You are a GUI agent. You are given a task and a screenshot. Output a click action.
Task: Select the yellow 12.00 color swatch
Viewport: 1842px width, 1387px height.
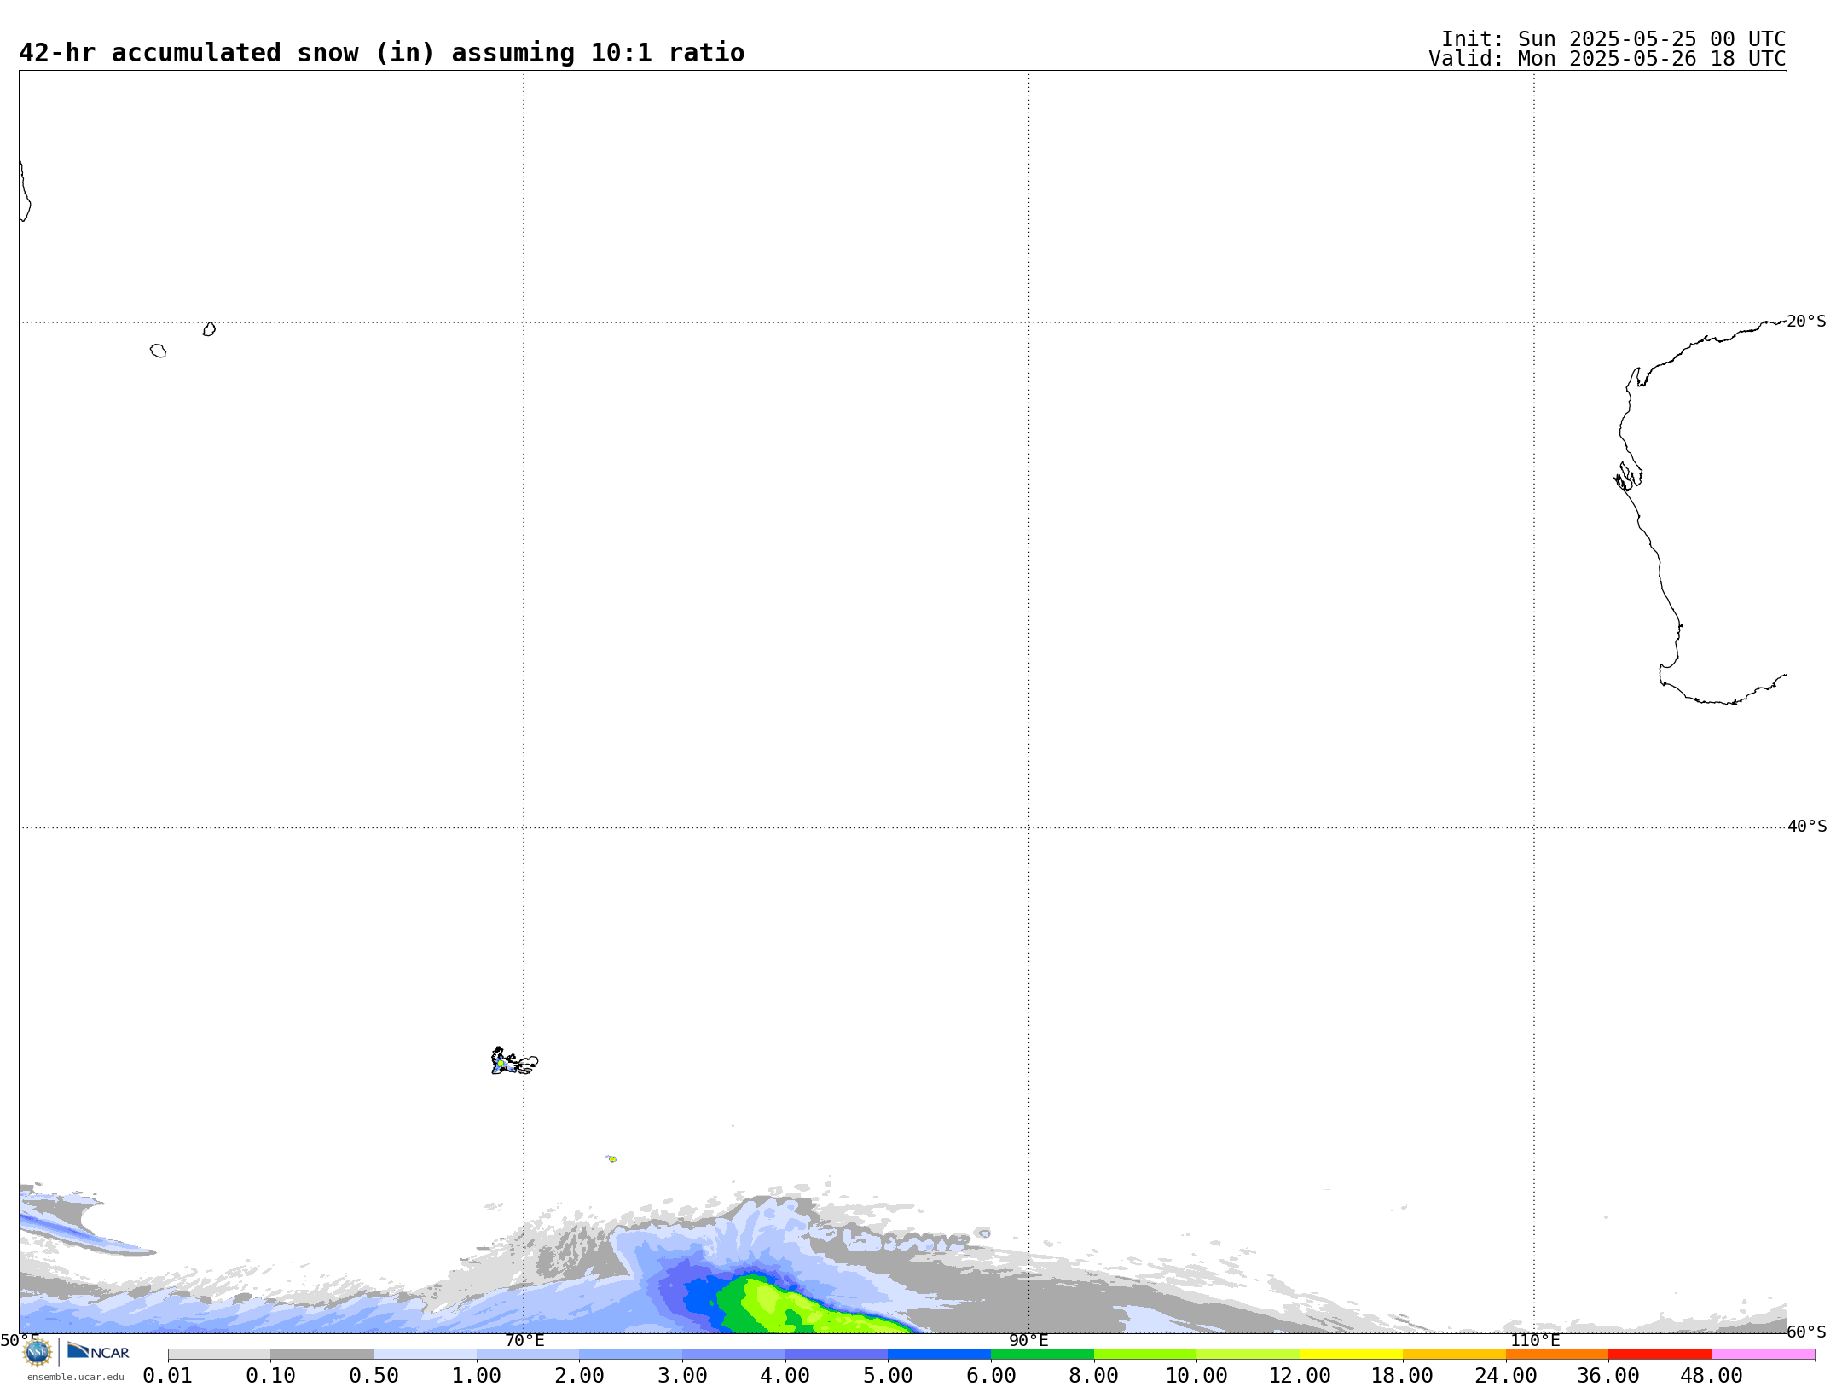pos(1351,1355)
